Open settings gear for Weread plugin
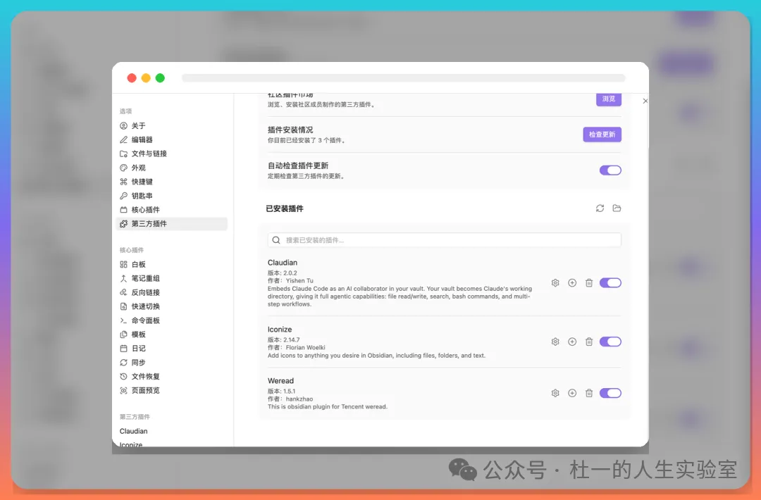Viewport: 761px width, 500px height. (555, 393)
